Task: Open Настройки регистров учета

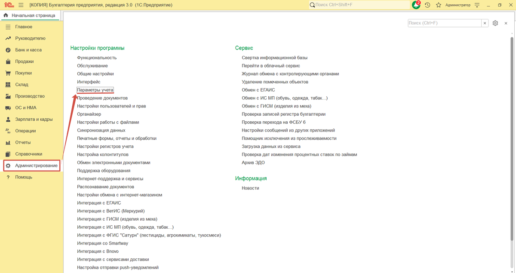Action: [105, 146]
